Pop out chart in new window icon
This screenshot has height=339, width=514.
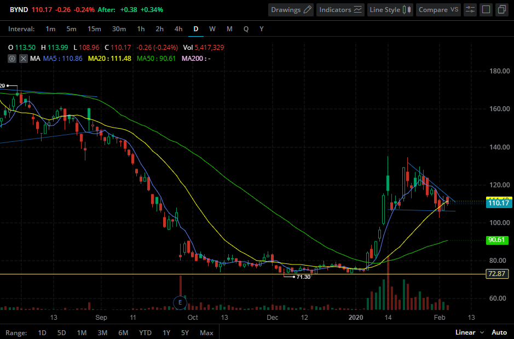tap(502, 10)
